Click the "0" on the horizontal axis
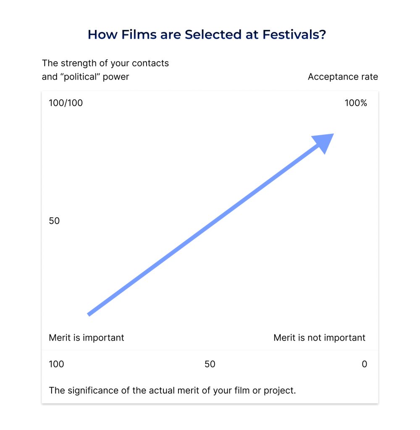Viewport: 420px width, 430px height. coord(364,364)
